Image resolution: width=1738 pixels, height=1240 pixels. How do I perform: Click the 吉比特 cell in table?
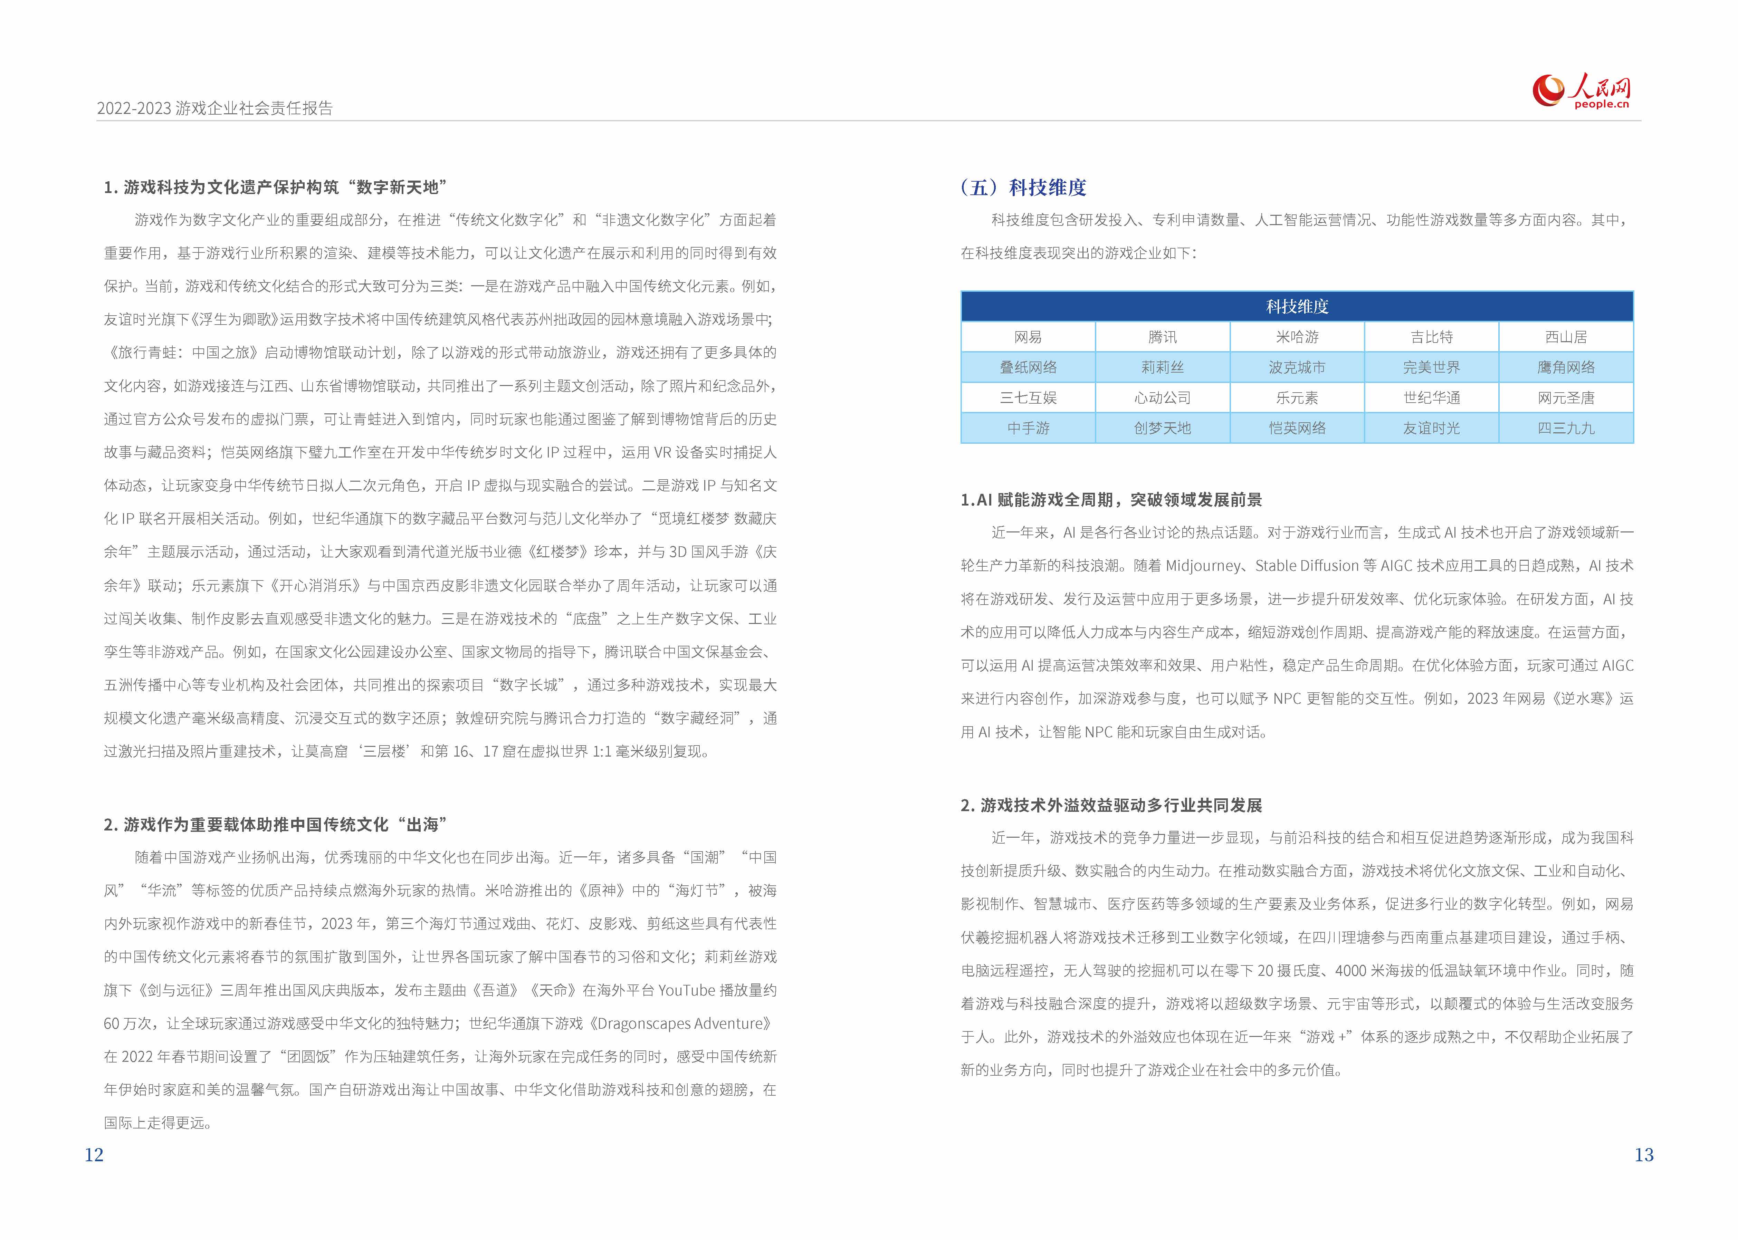pos(1431,337)
